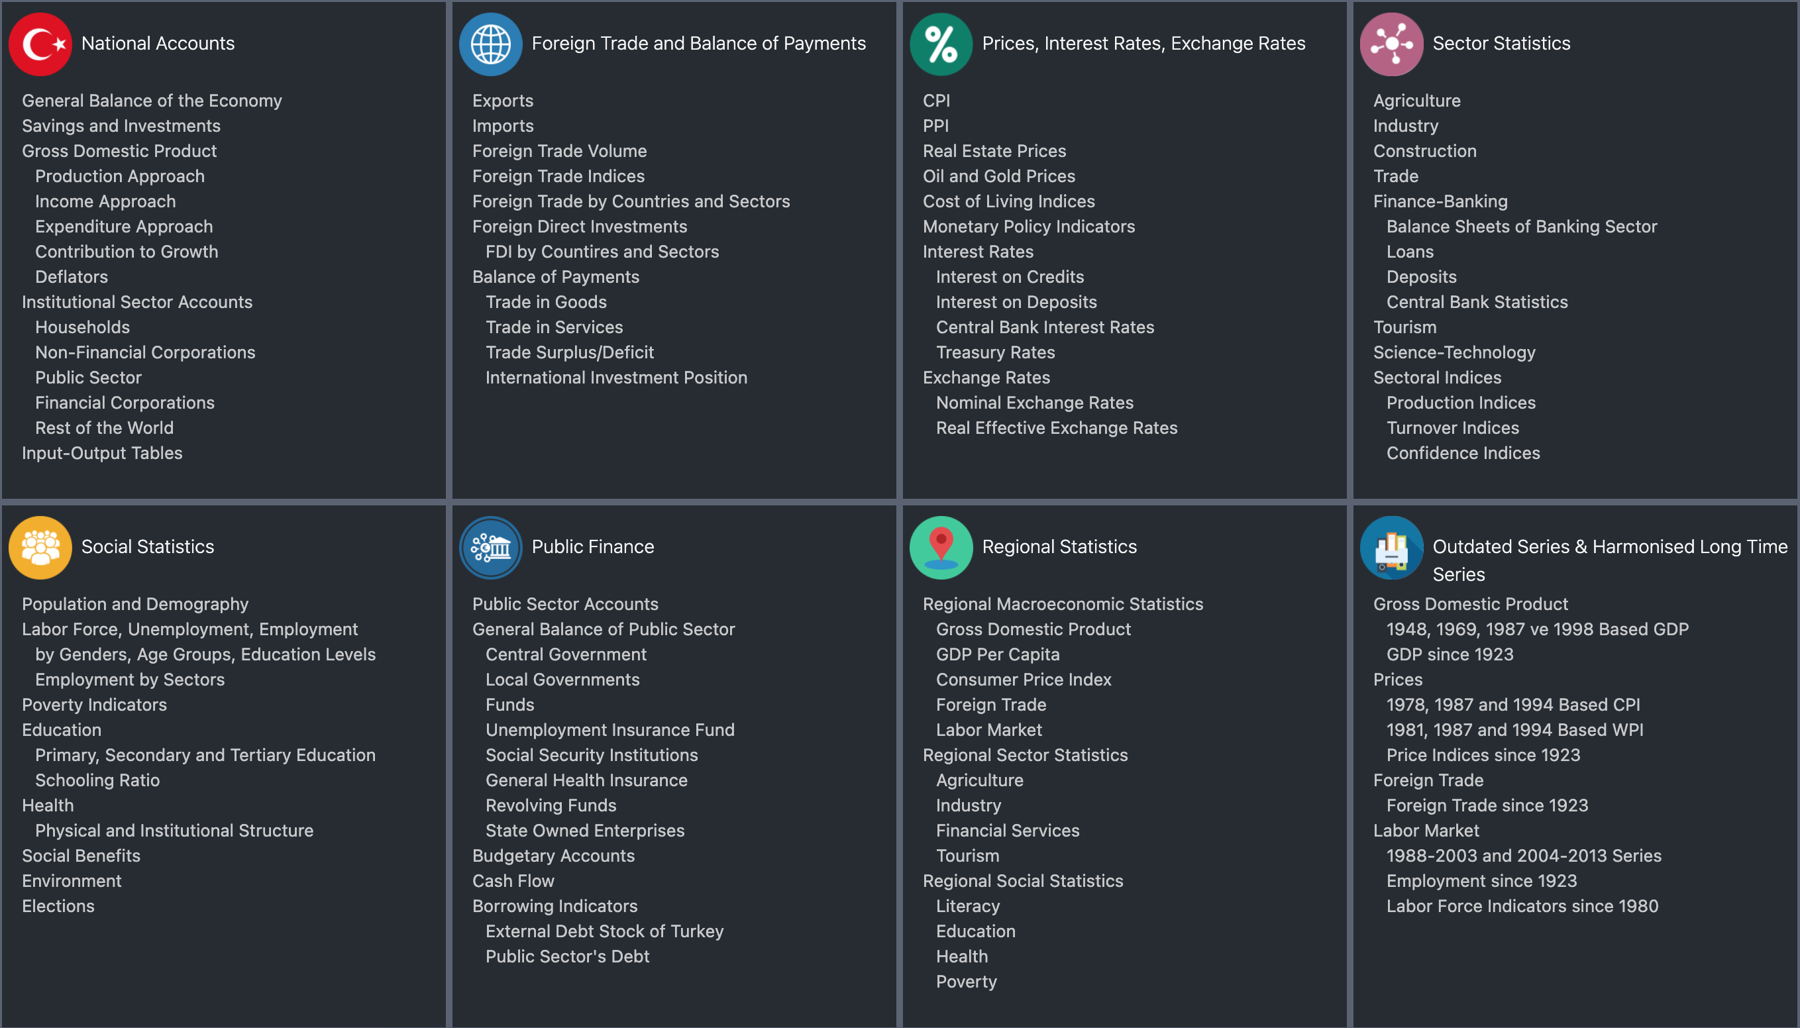Click the green percent sign icon
Screen dimensions: 1800x1028
941,44
